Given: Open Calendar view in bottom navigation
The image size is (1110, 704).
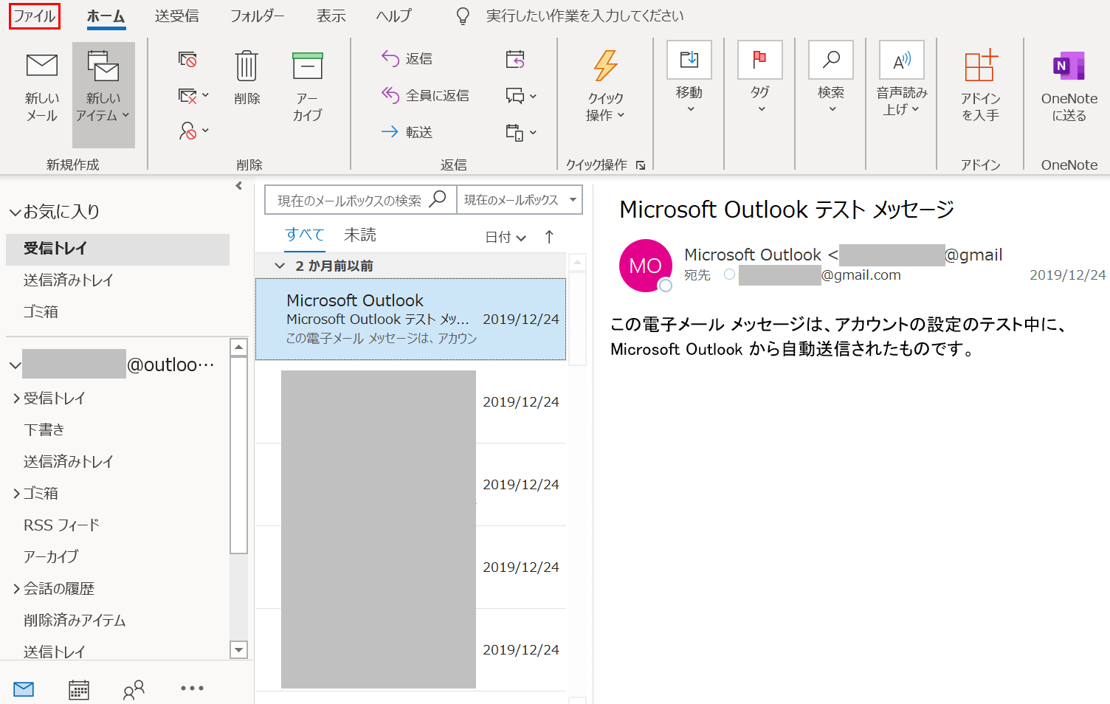Looking at the screenshot, I should [79, 689].
